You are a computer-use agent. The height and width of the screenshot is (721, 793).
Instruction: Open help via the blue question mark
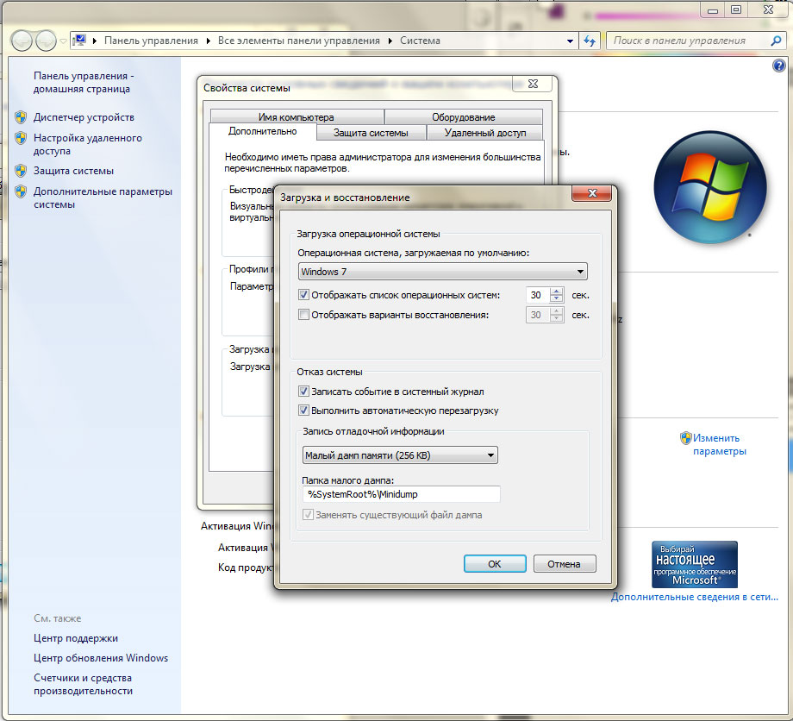point(779,66)
